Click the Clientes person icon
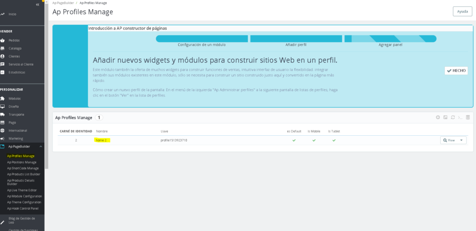 [2, 56]
